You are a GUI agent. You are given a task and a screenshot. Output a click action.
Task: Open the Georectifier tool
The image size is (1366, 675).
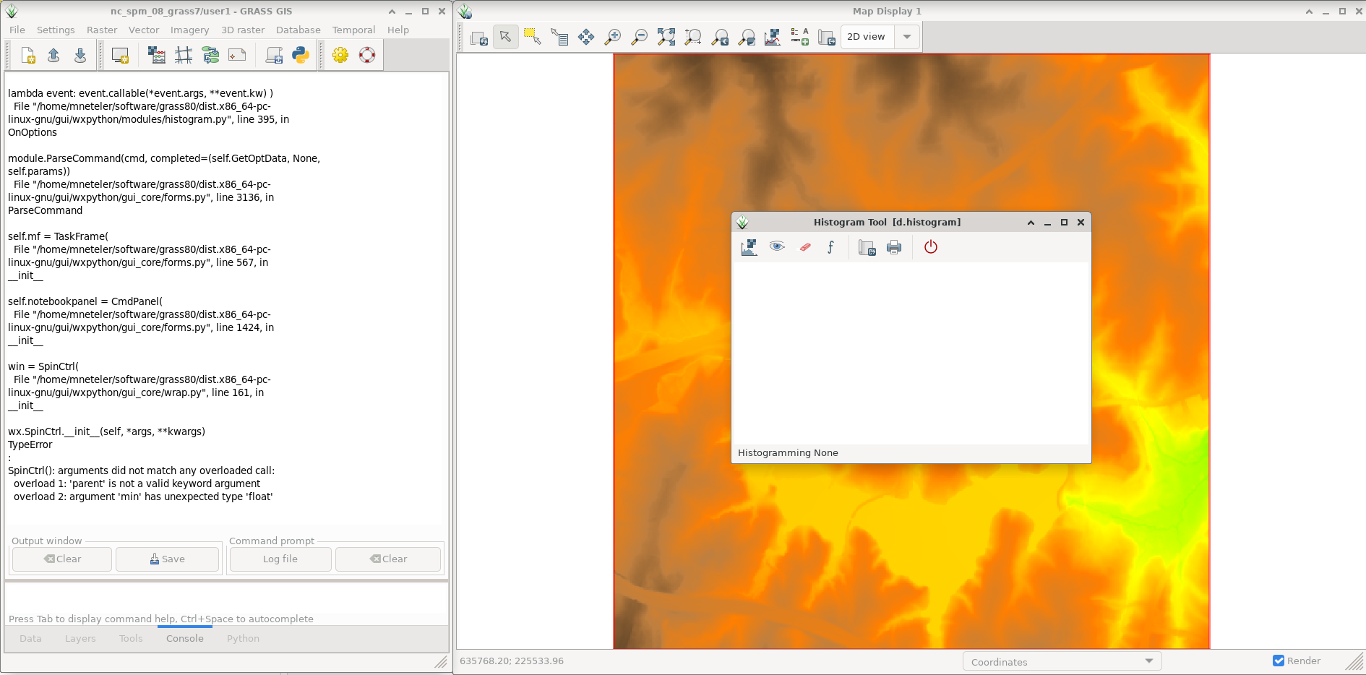click(x=184, y=55)
